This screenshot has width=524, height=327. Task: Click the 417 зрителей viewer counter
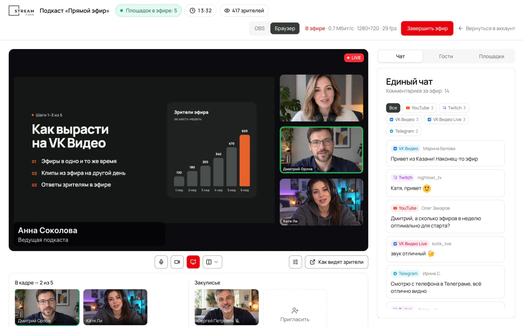tap(244, 10)
